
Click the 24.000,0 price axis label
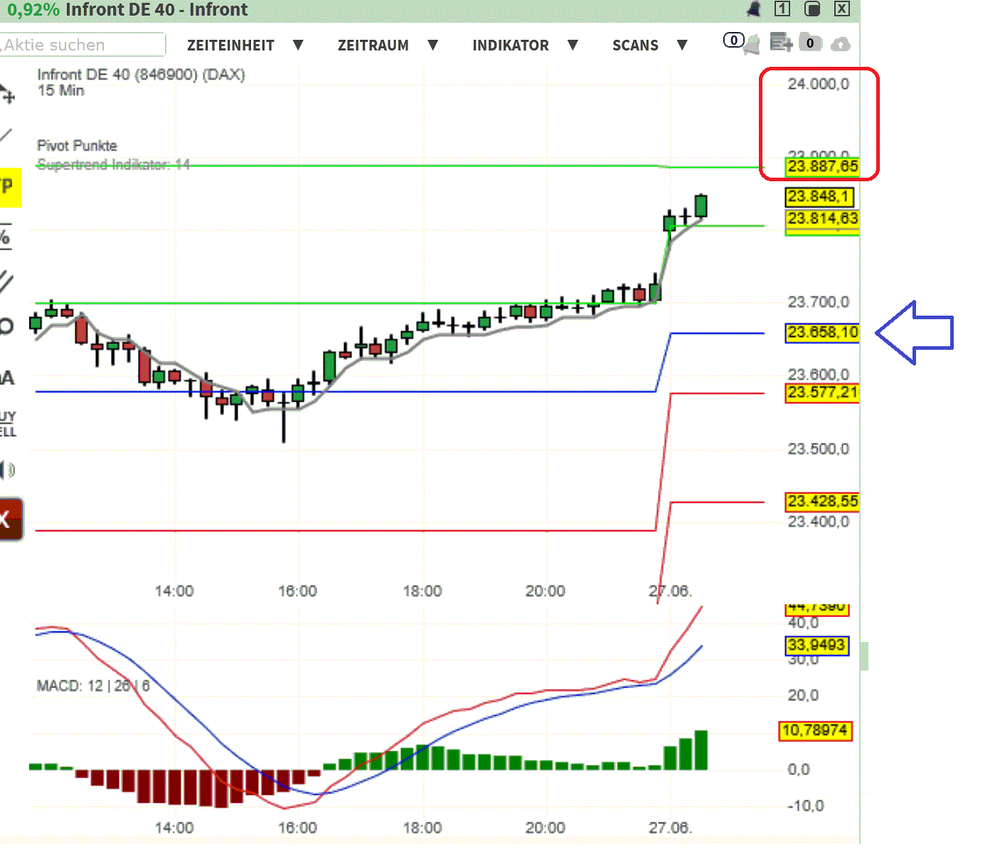819,84
